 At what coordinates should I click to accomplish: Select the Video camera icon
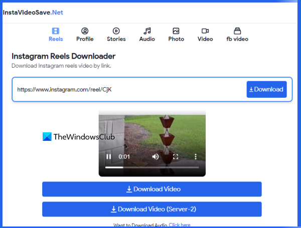click(x=205, y=31)
